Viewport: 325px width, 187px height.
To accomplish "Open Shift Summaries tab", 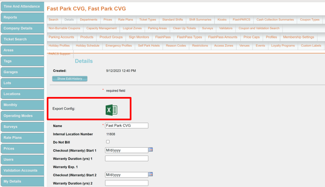I will [x=200, y=20].
